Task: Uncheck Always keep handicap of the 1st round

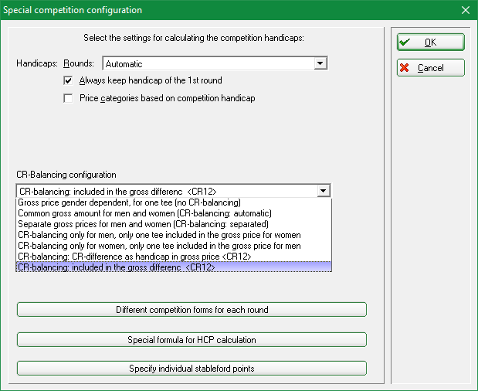Action: coord(68,80)
